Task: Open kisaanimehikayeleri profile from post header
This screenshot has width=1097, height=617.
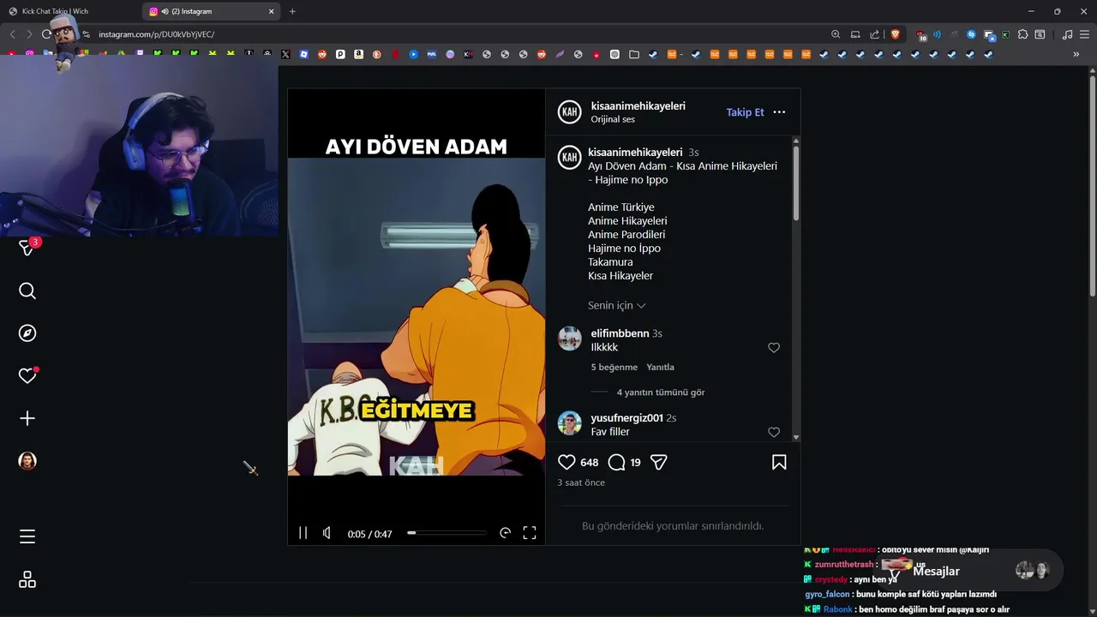Action: [x=638, y=106]
